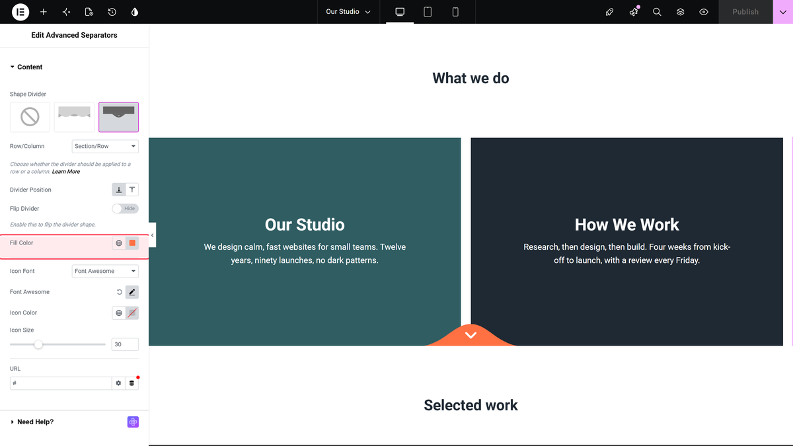Open Fill Color global colors globe icon
The image size is (793, 446).
(119, 243)
